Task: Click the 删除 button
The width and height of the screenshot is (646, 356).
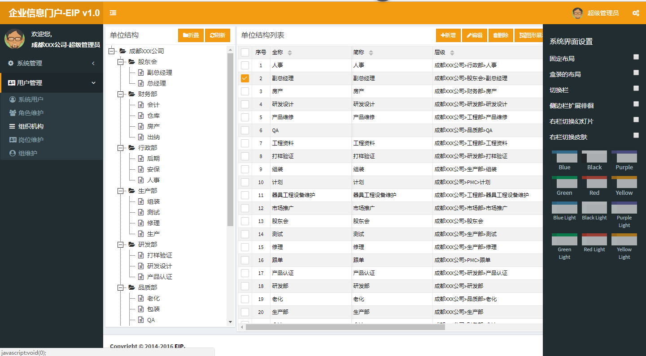Action: point(501,35)
